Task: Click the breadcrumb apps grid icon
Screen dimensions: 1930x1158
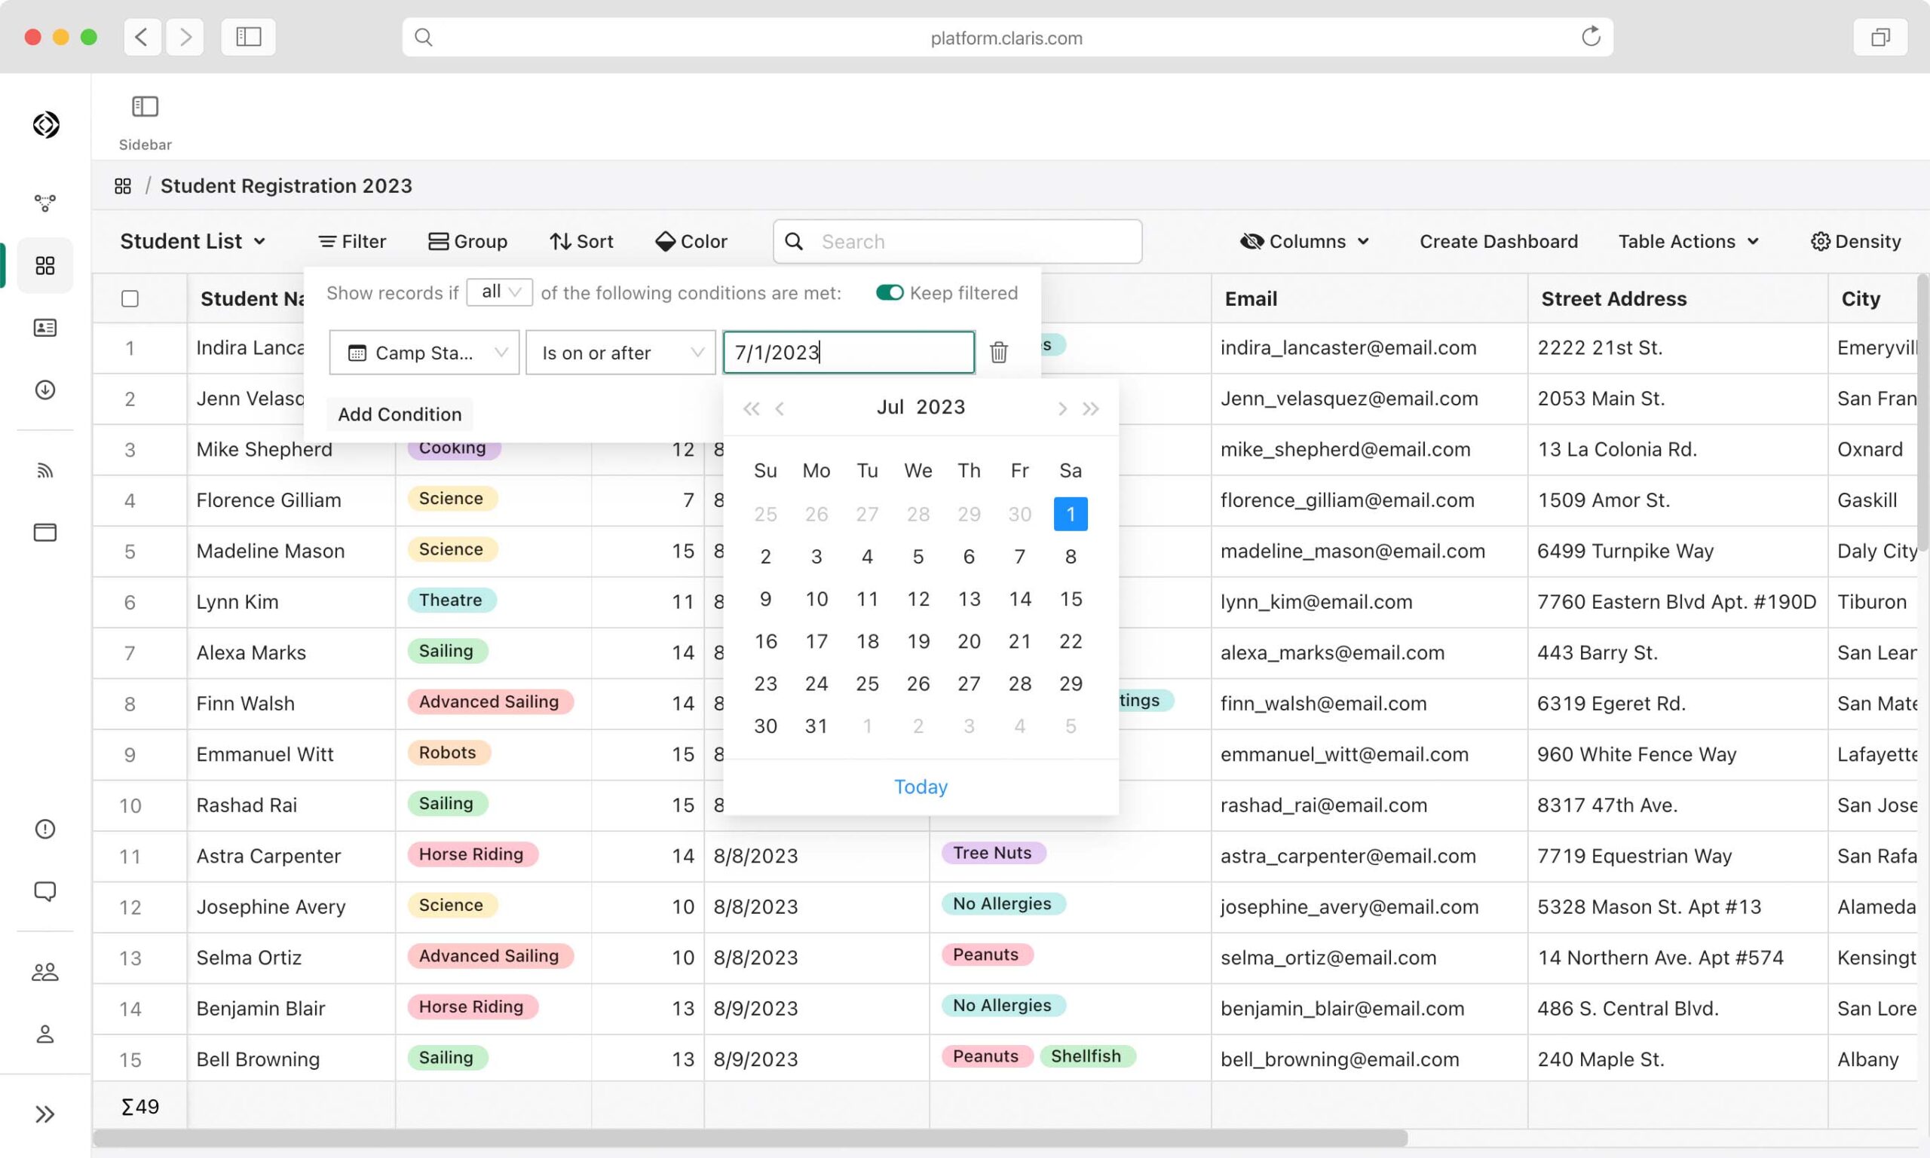Action: tap(123, 187)
